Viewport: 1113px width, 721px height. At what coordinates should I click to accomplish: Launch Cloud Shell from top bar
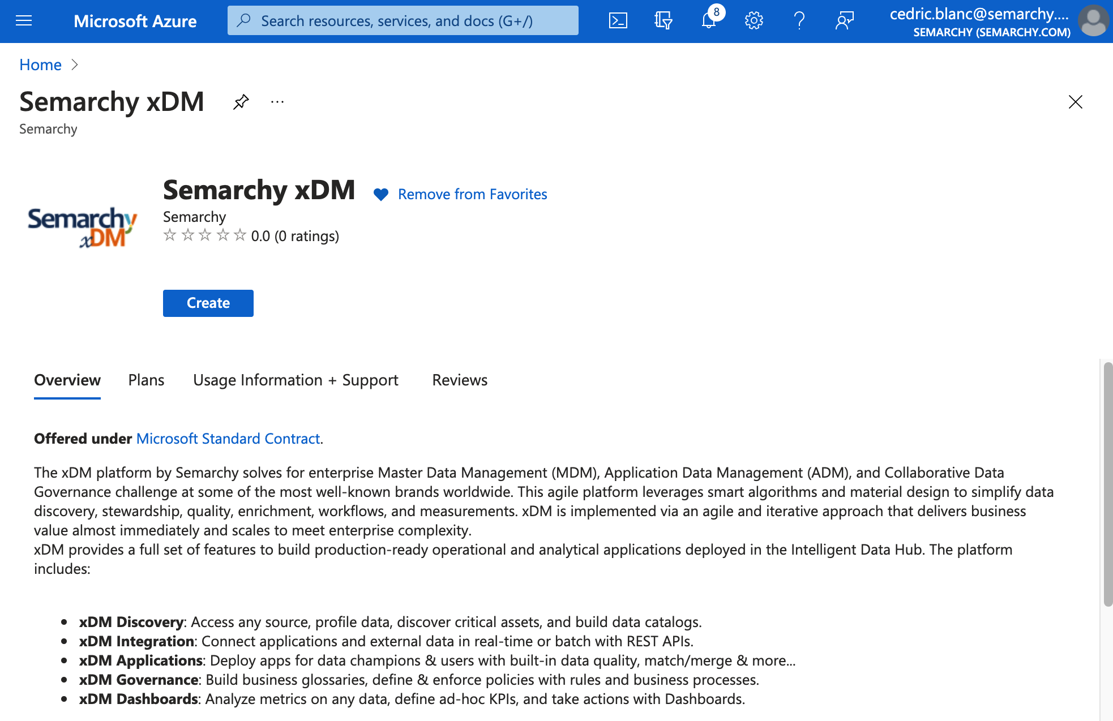pyautogui.click(x=618, y=21)
